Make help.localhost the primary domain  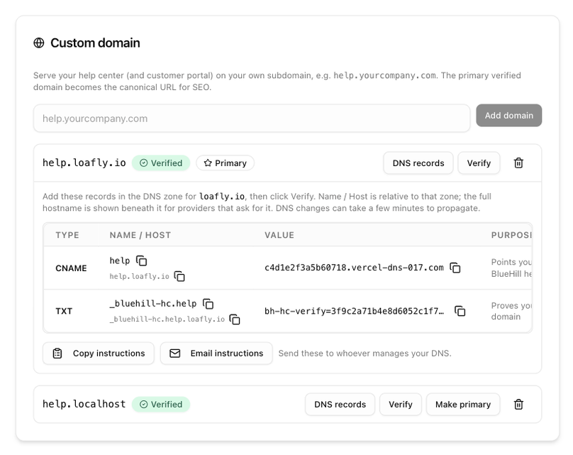pyautogui.click(x=462, y=405)
